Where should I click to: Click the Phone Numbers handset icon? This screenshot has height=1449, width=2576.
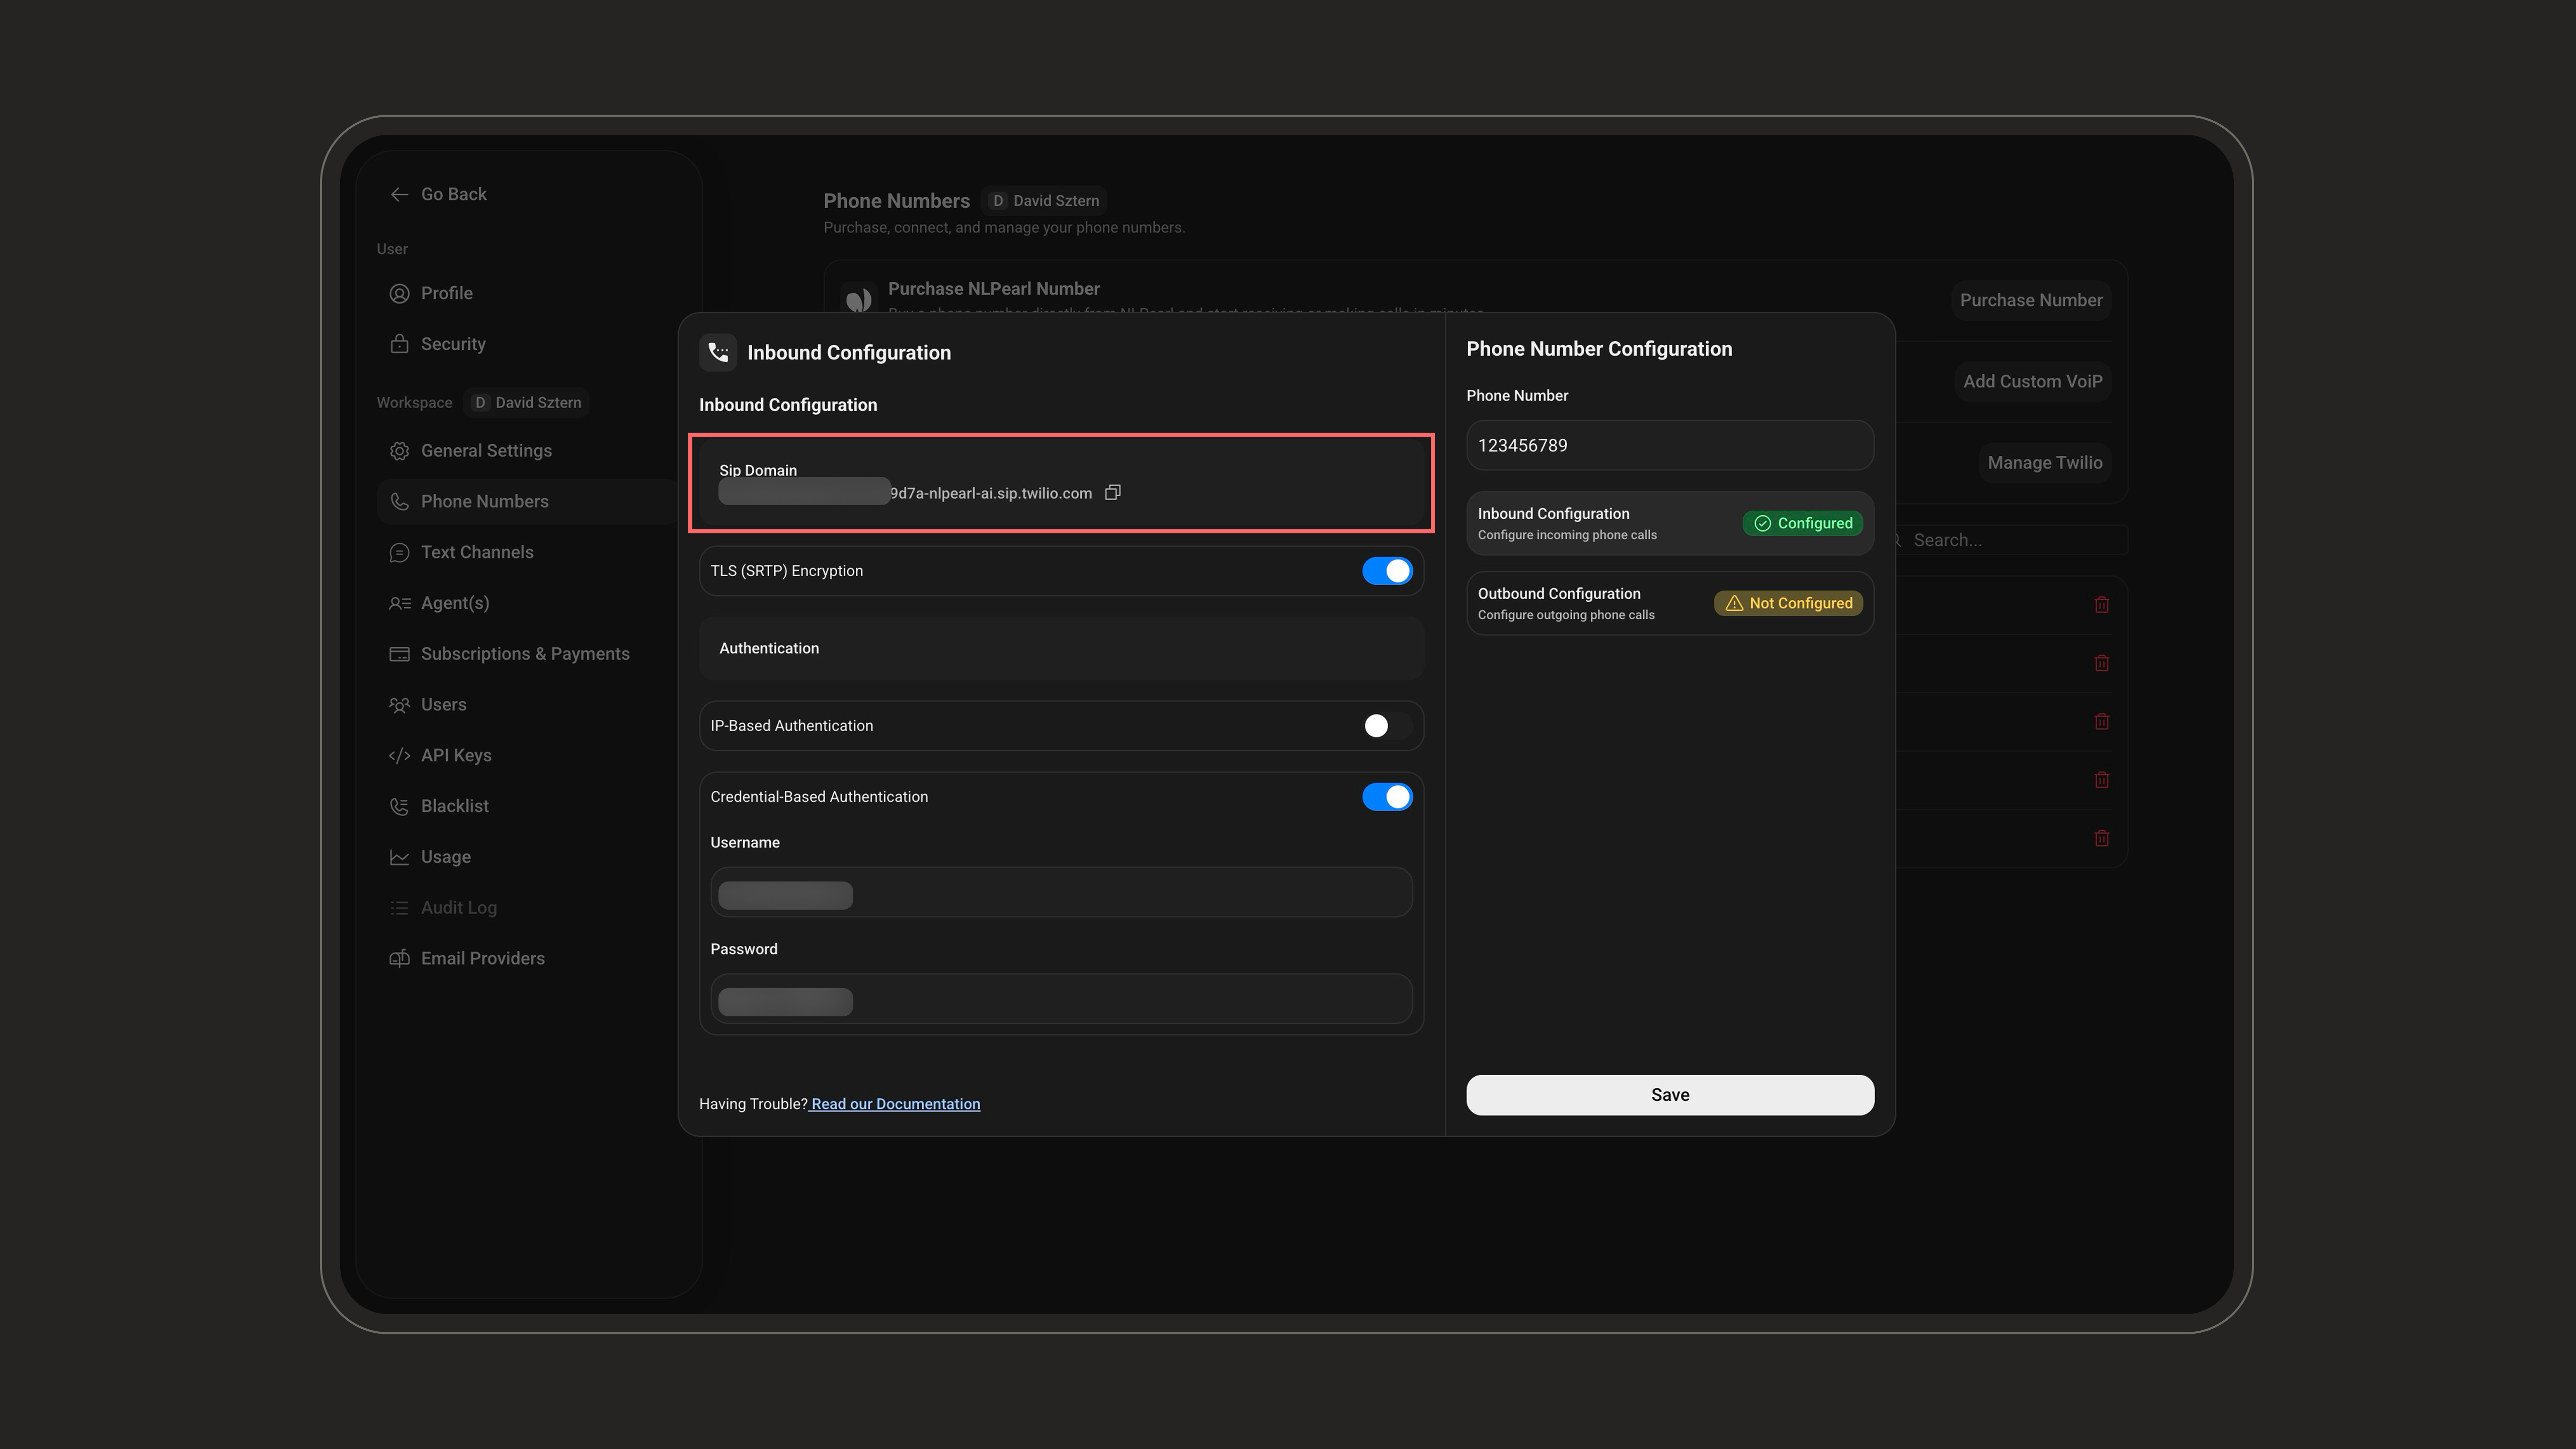[x=399, y=502]
